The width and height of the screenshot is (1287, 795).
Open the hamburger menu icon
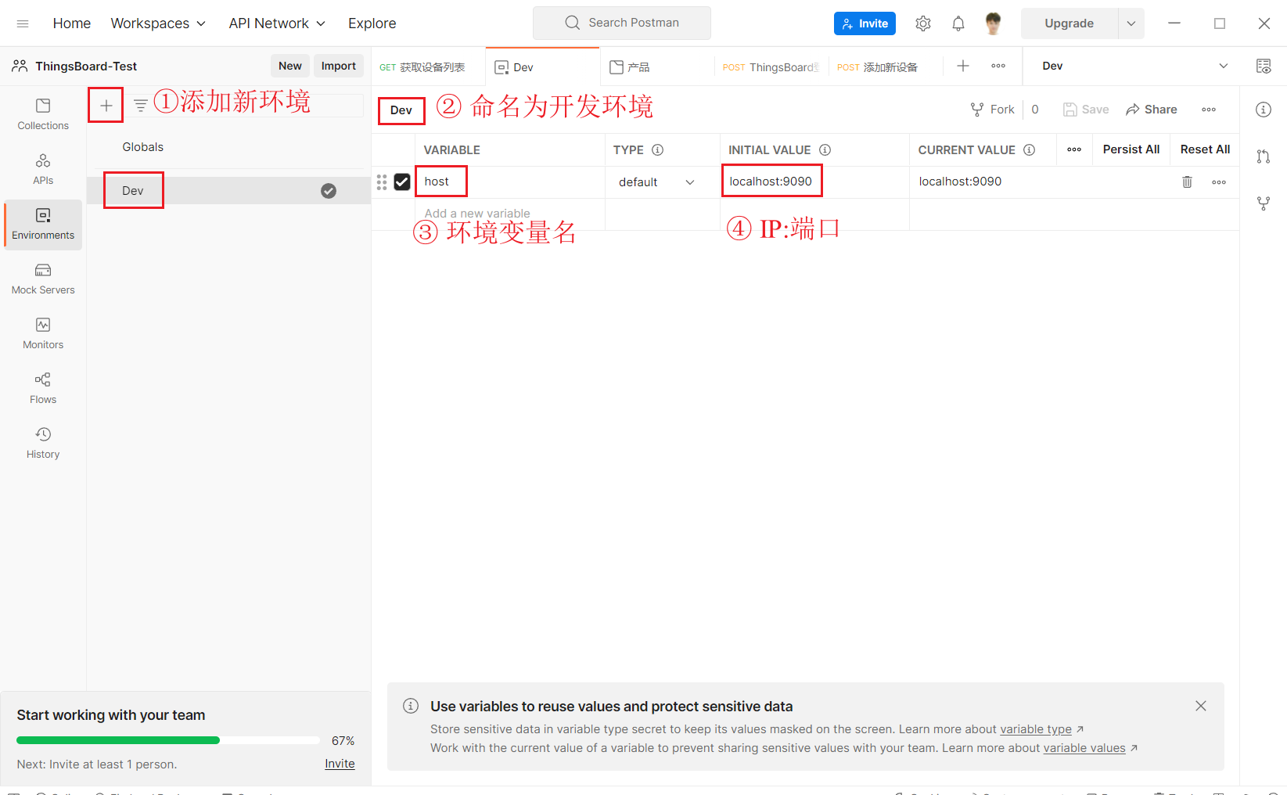click(23, 23)
